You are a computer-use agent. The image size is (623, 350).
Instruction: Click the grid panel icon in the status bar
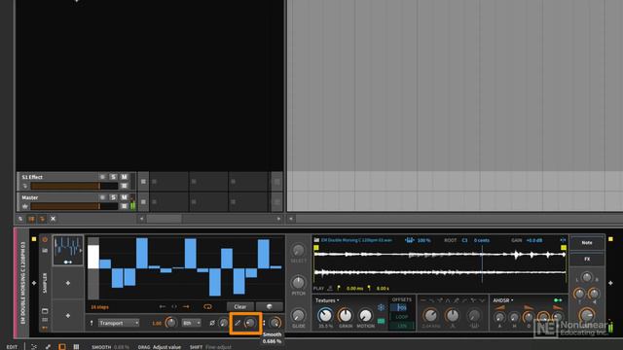click(x=76, y=346)
